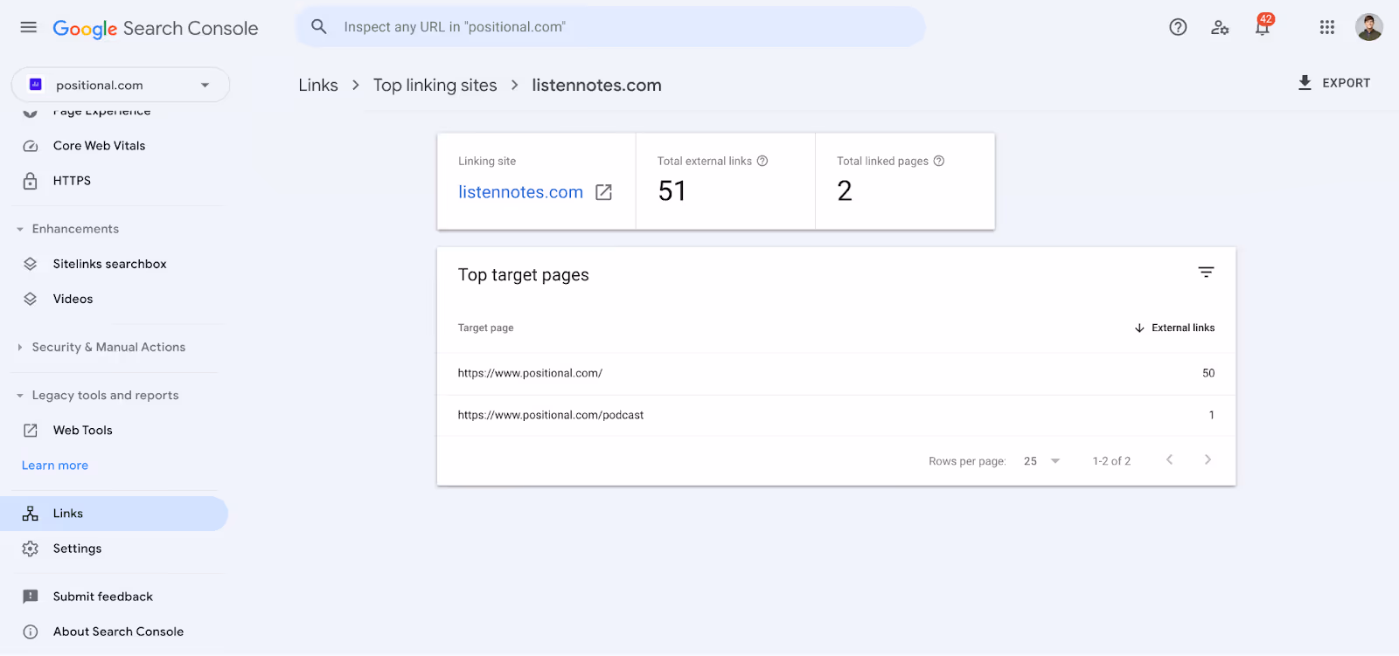Screen dimensions: 1399x656
Task: Click the 1-2 of 2 pagination text
Action: point(1111,461)
